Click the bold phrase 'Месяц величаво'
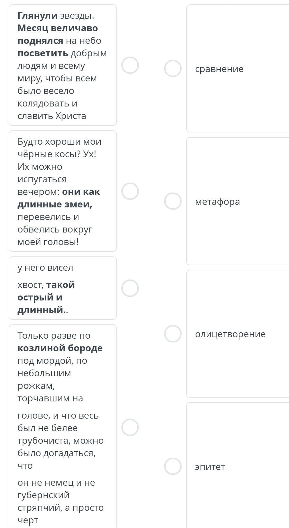289x528 pixels. tap(58, 28)
